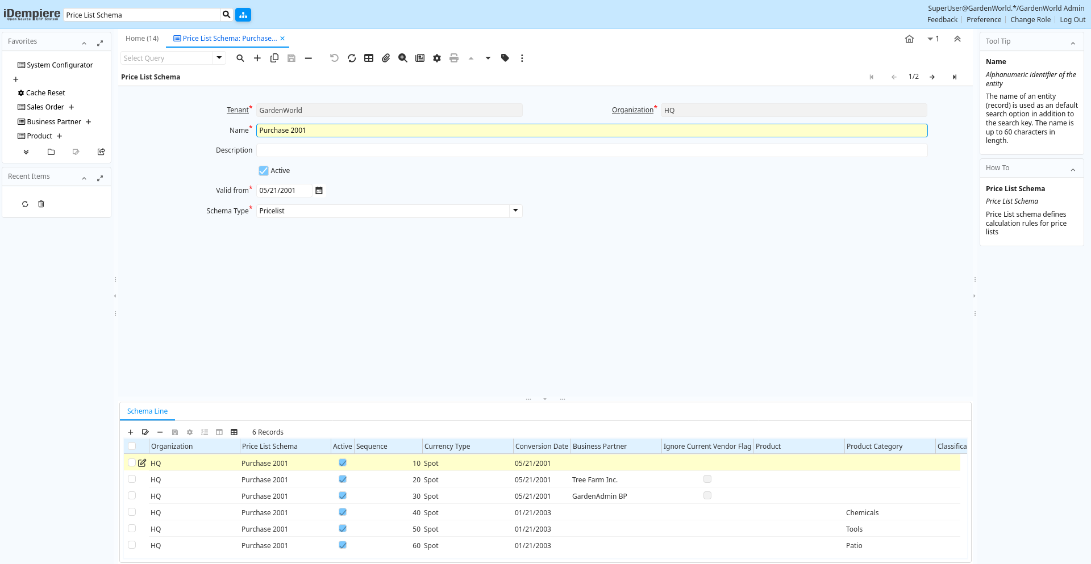
Task: Toggle grid view in main toolbar
Action: point(369,58)
